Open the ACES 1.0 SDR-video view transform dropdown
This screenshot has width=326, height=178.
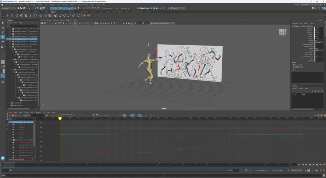click(x=163, y=23)
